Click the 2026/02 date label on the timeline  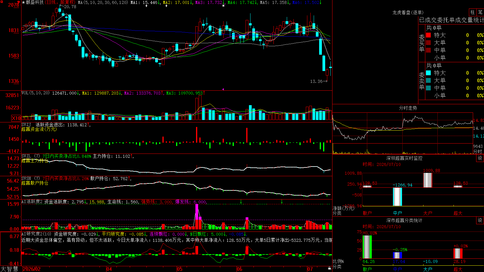(x=32, y=269)
